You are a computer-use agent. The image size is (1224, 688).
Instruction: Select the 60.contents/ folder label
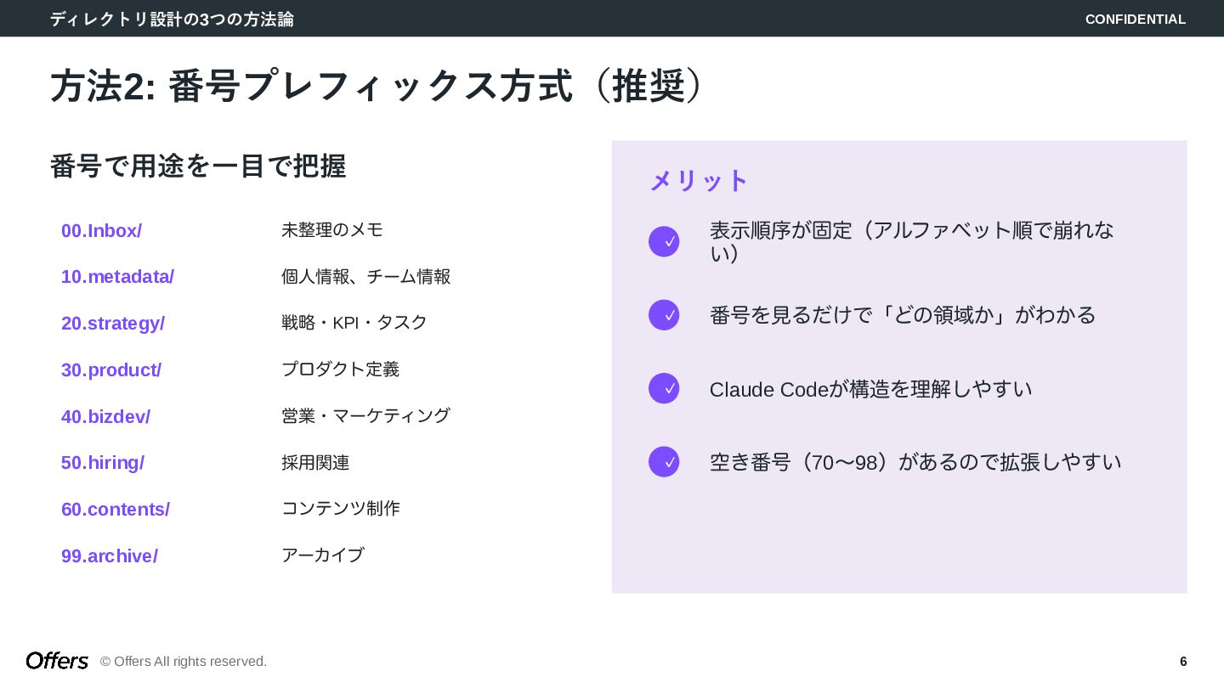pos(116,510)
